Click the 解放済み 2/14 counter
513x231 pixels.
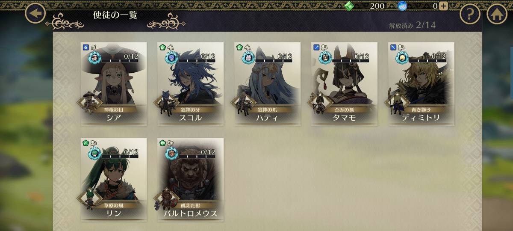(x=412, y=25)
